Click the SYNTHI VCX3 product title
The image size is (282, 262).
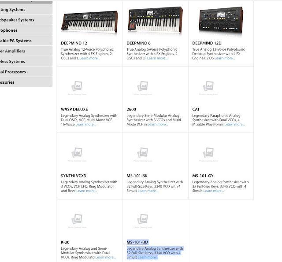(x=74, y=176)
